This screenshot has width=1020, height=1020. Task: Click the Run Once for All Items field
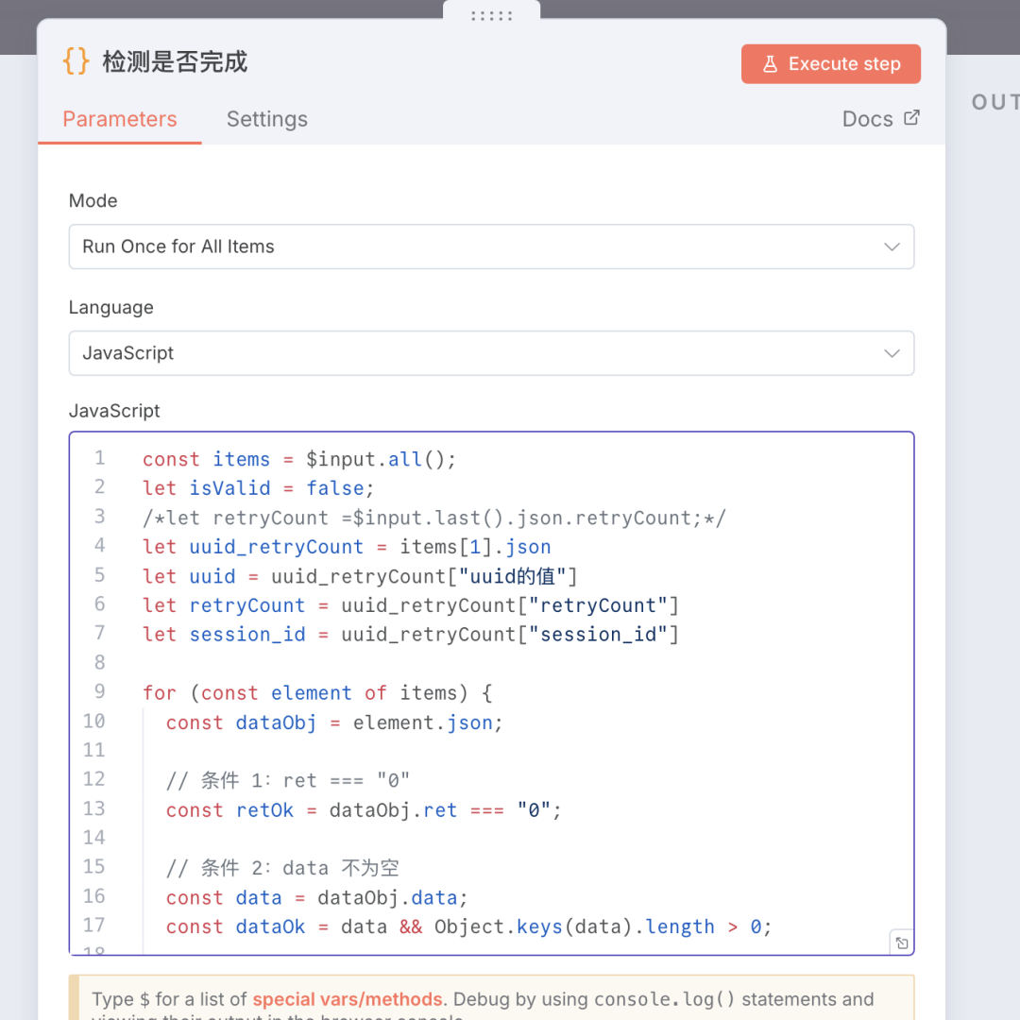[378, 246]
